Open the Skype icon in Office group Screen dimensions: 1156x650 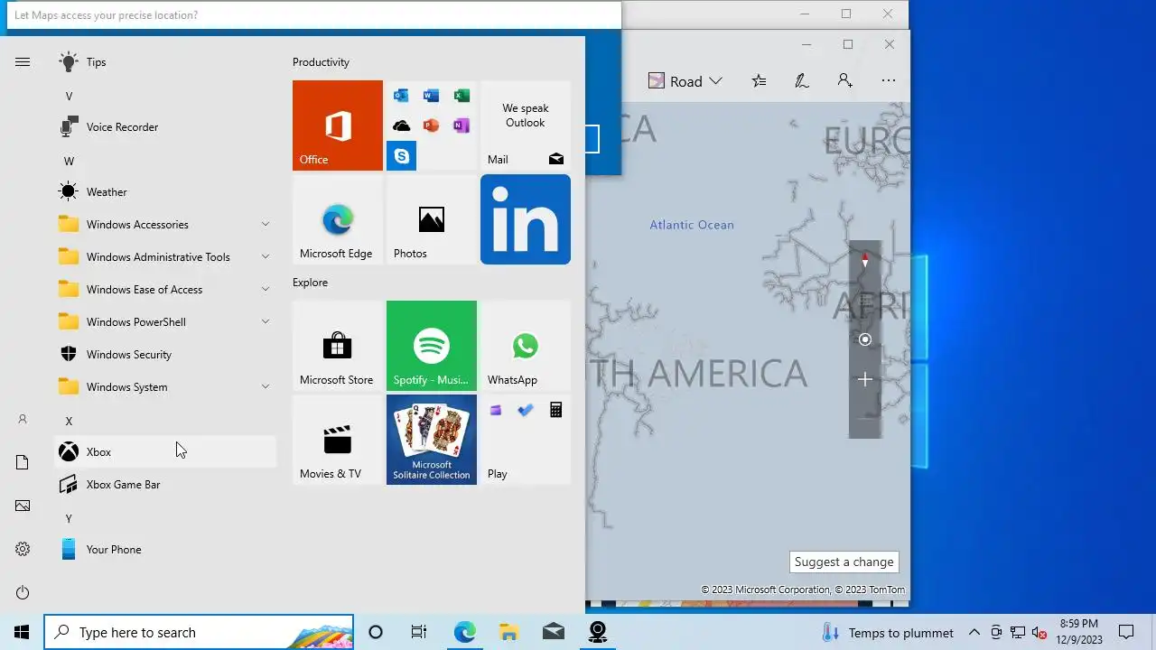(x=401, y=155)
